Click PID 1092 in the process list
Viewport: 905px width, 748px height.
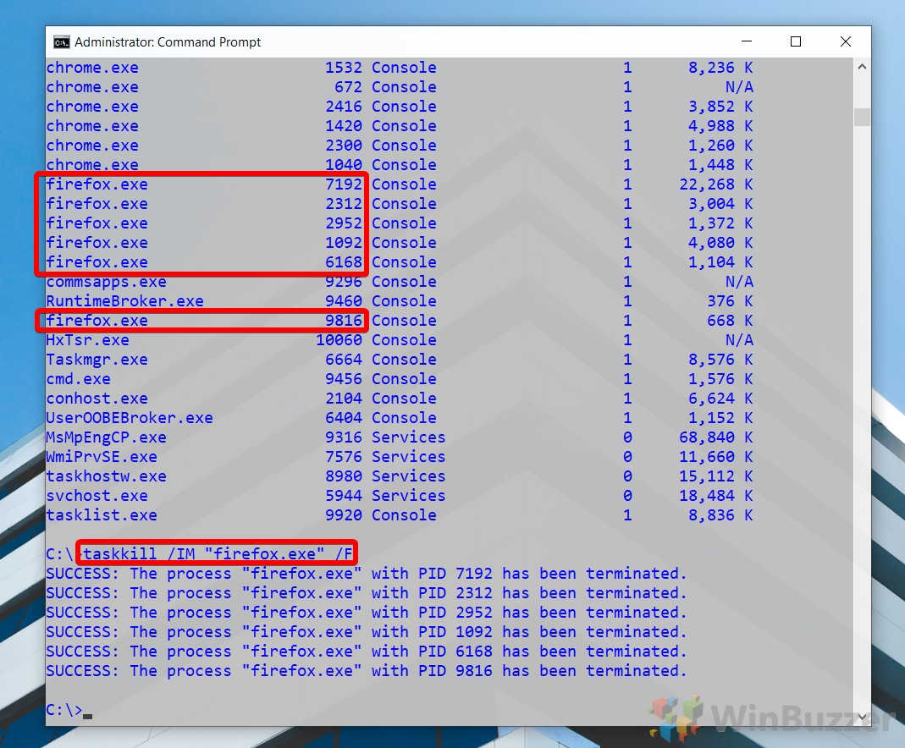click(344, 243)
